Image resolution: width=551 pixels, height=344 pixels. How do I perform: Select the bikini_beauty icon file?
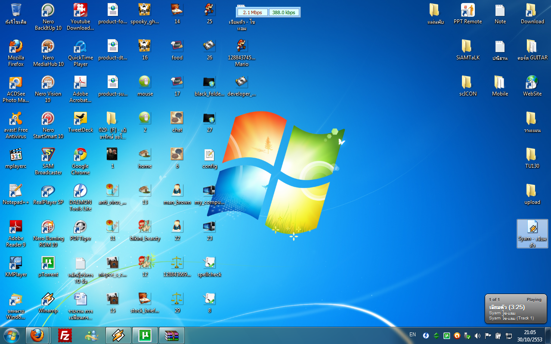click(x=145, y=230)
